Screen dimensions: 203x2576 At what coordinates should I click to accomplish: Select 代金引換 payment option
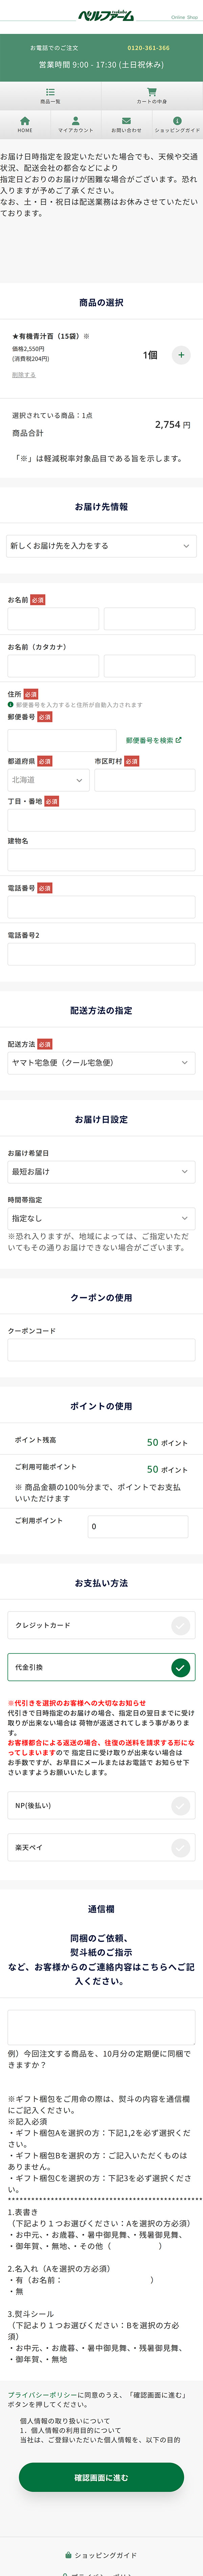coord(101,1667)
